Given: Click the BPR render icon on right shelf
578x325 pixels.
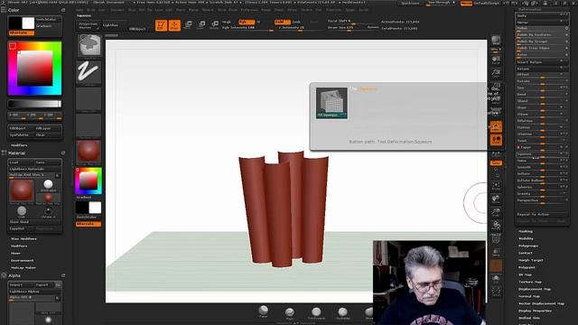Looking at the screenshot, I should 496,41.
